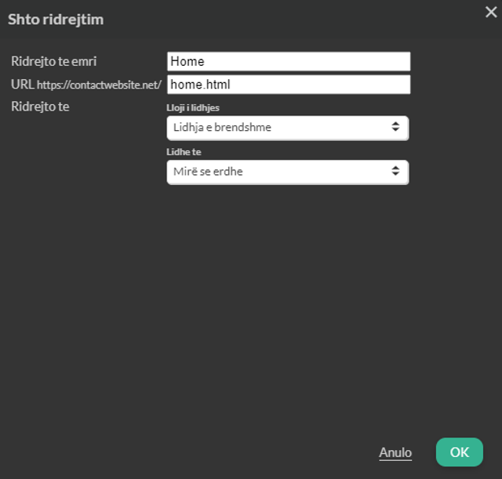This screenshot has height=479, width=502.
Task: Place cursor after home.html in URL field
Action: tap(231, 85)
